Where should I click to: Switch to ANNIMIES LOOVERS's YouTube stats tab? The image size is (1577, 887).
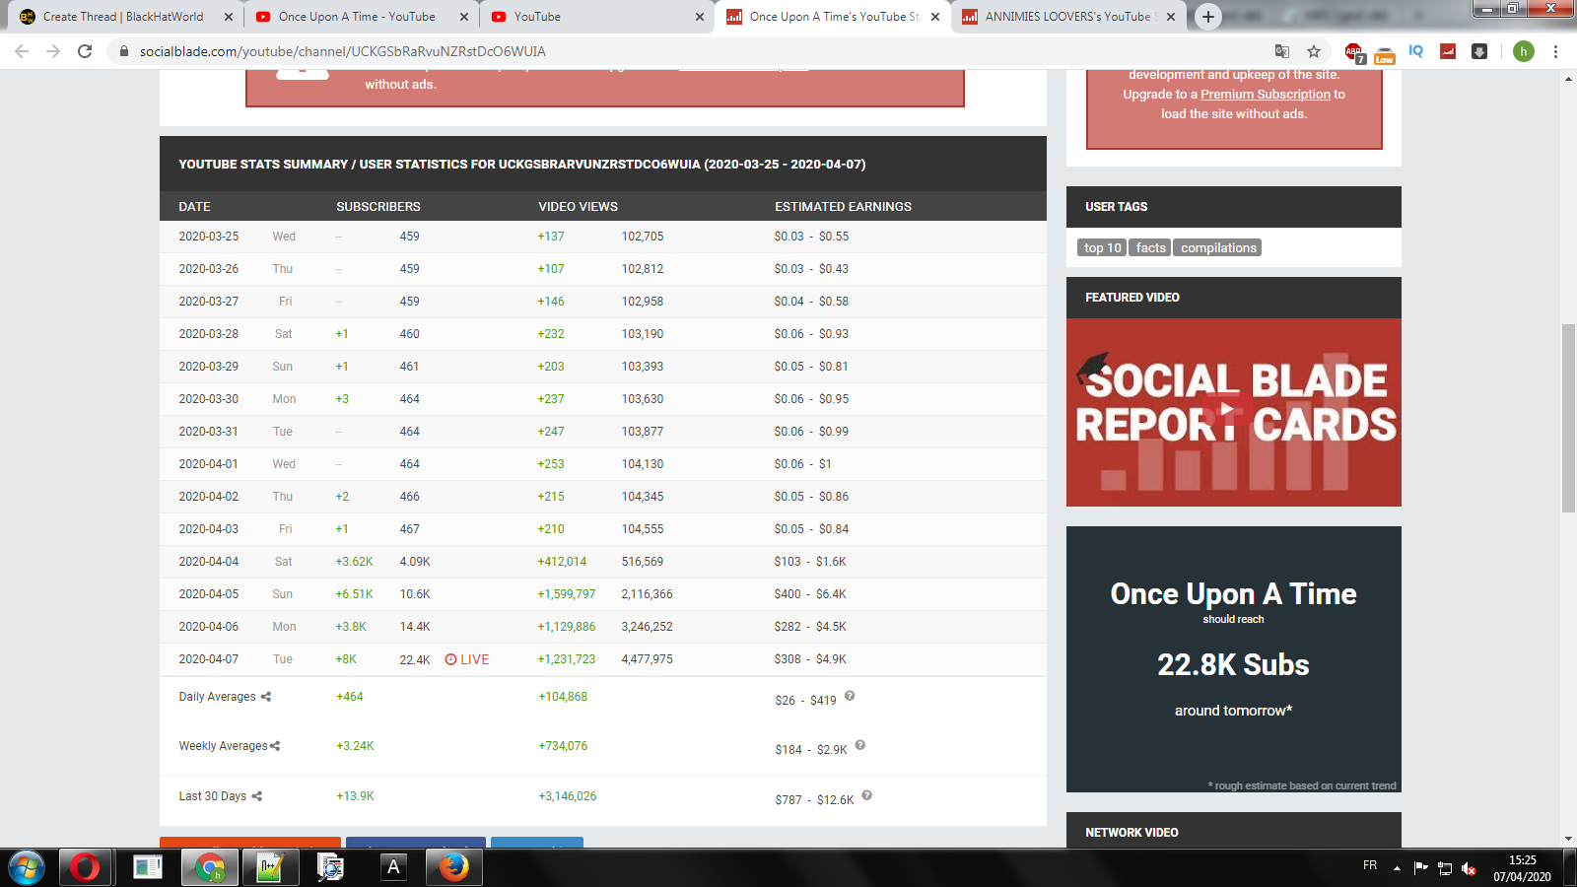1068,17
